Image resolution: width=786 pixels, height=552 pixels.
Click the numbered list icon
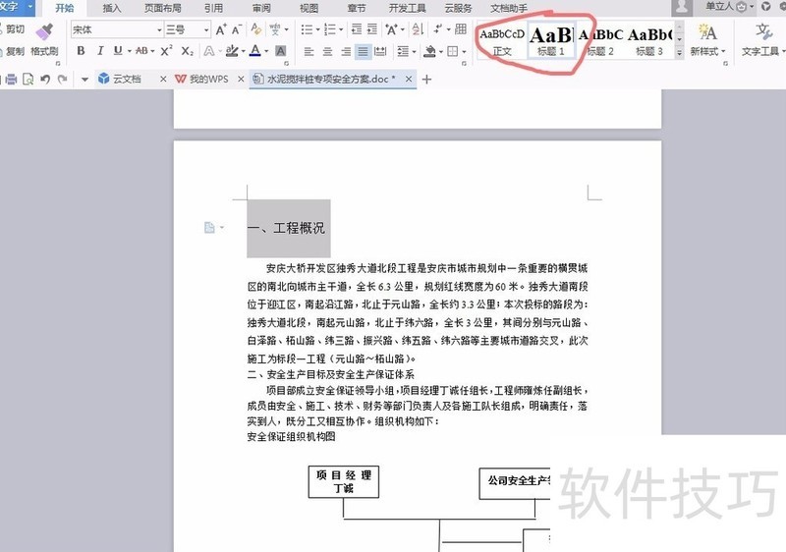[330, 30]
